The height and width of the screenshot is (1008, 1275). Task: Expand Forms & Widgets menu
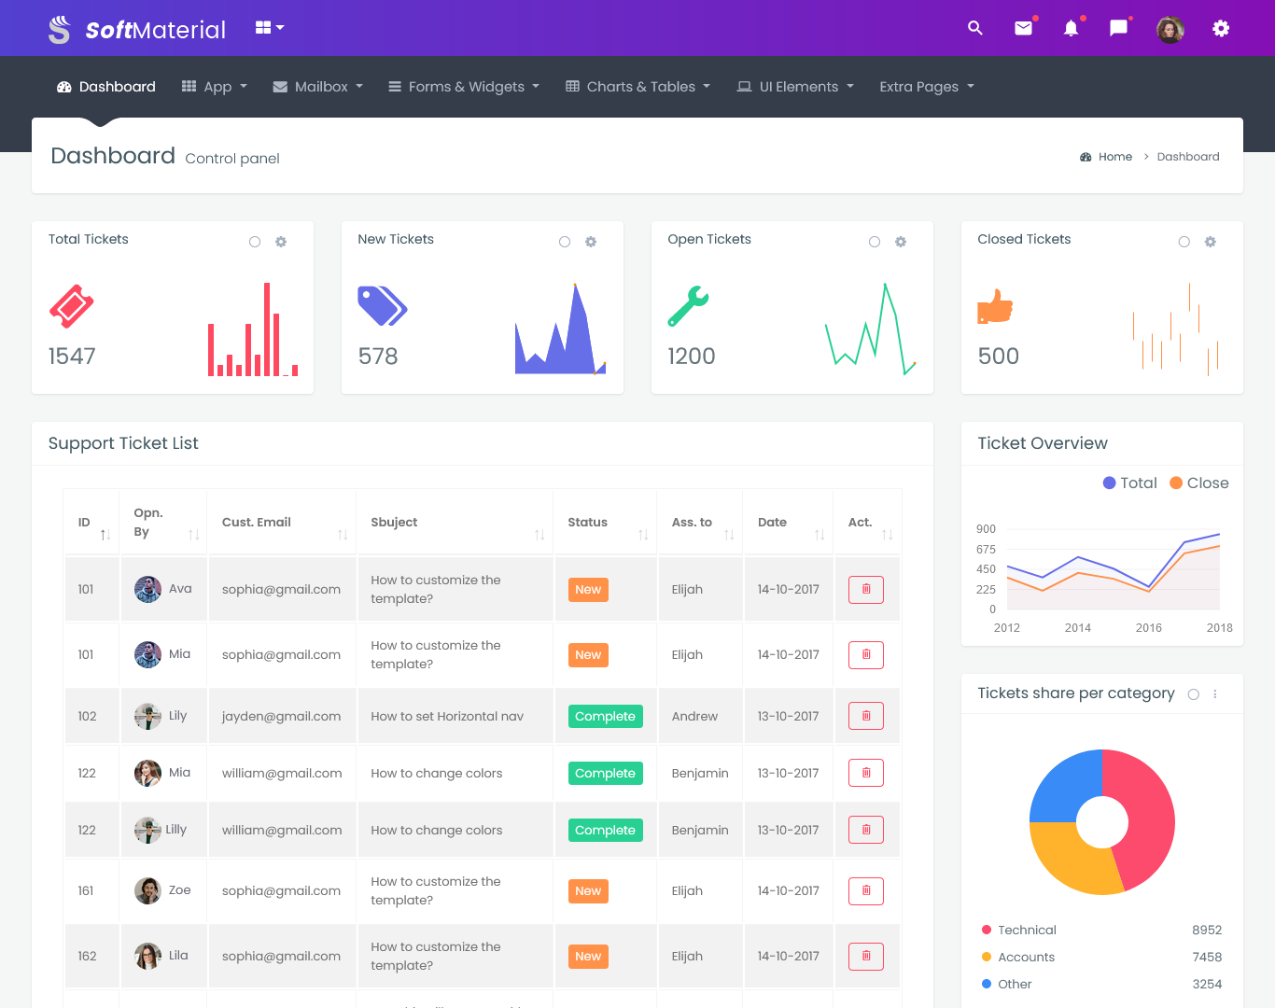[x=464, y=87]
